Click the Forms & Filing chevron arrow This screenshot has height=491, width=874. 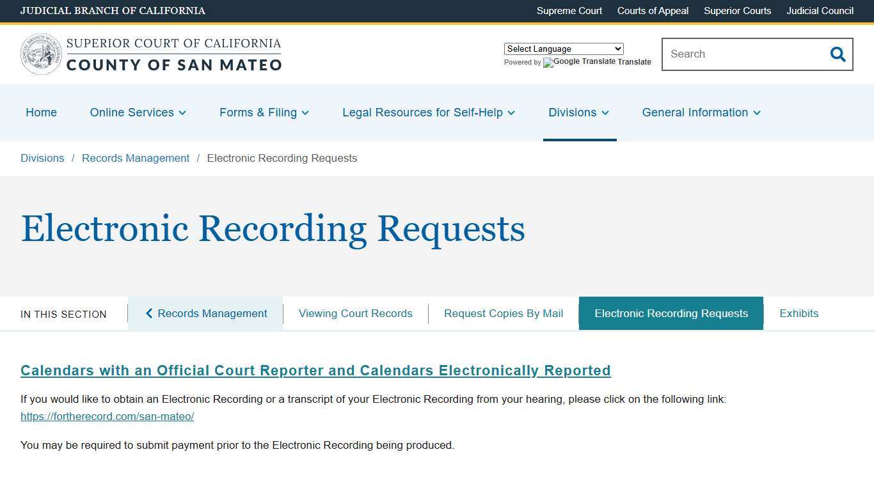(x=305, y=113)
